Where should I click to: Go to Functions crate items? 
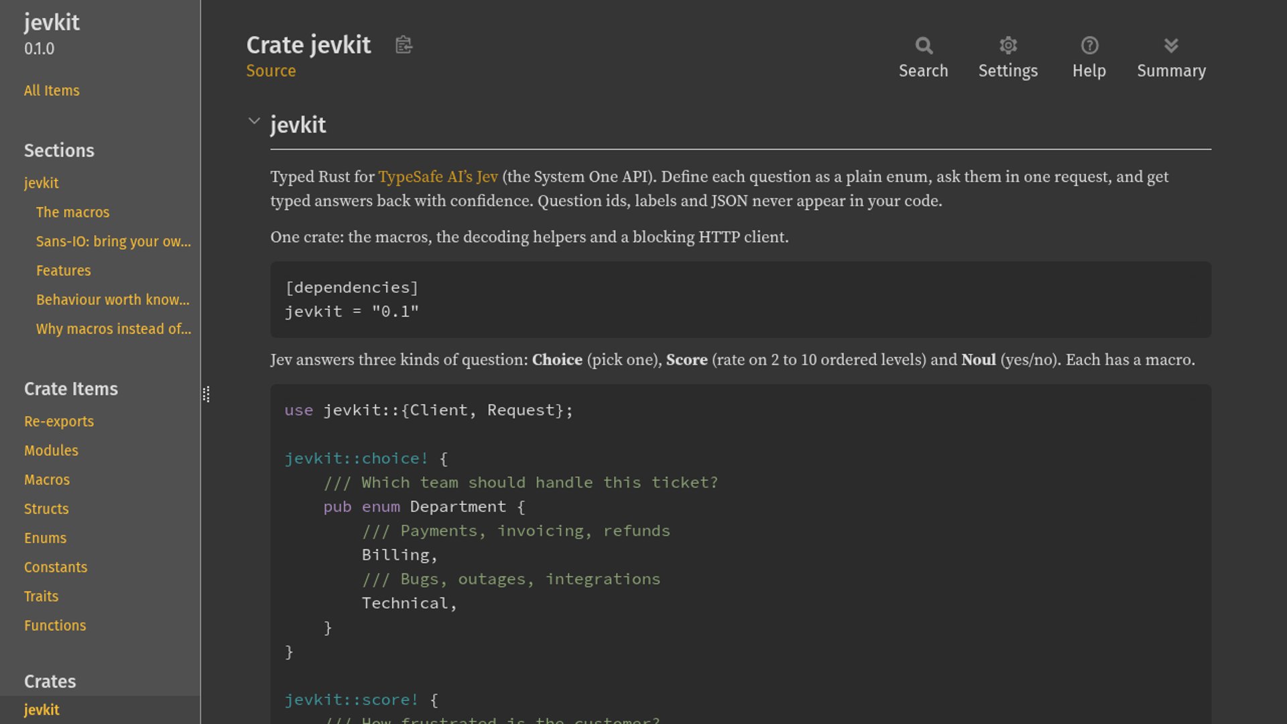pyautogui.click(x=55, y=625)
